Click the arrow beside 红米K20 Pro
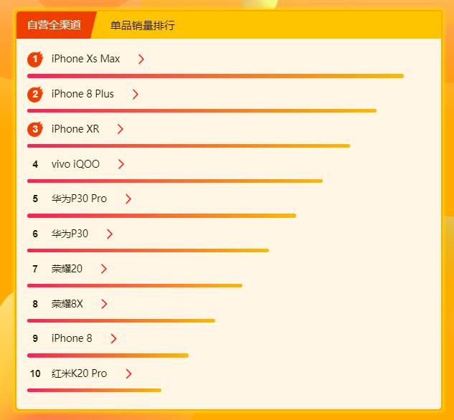The width and height of the screenshot is (454, 420). click(128, 373)
